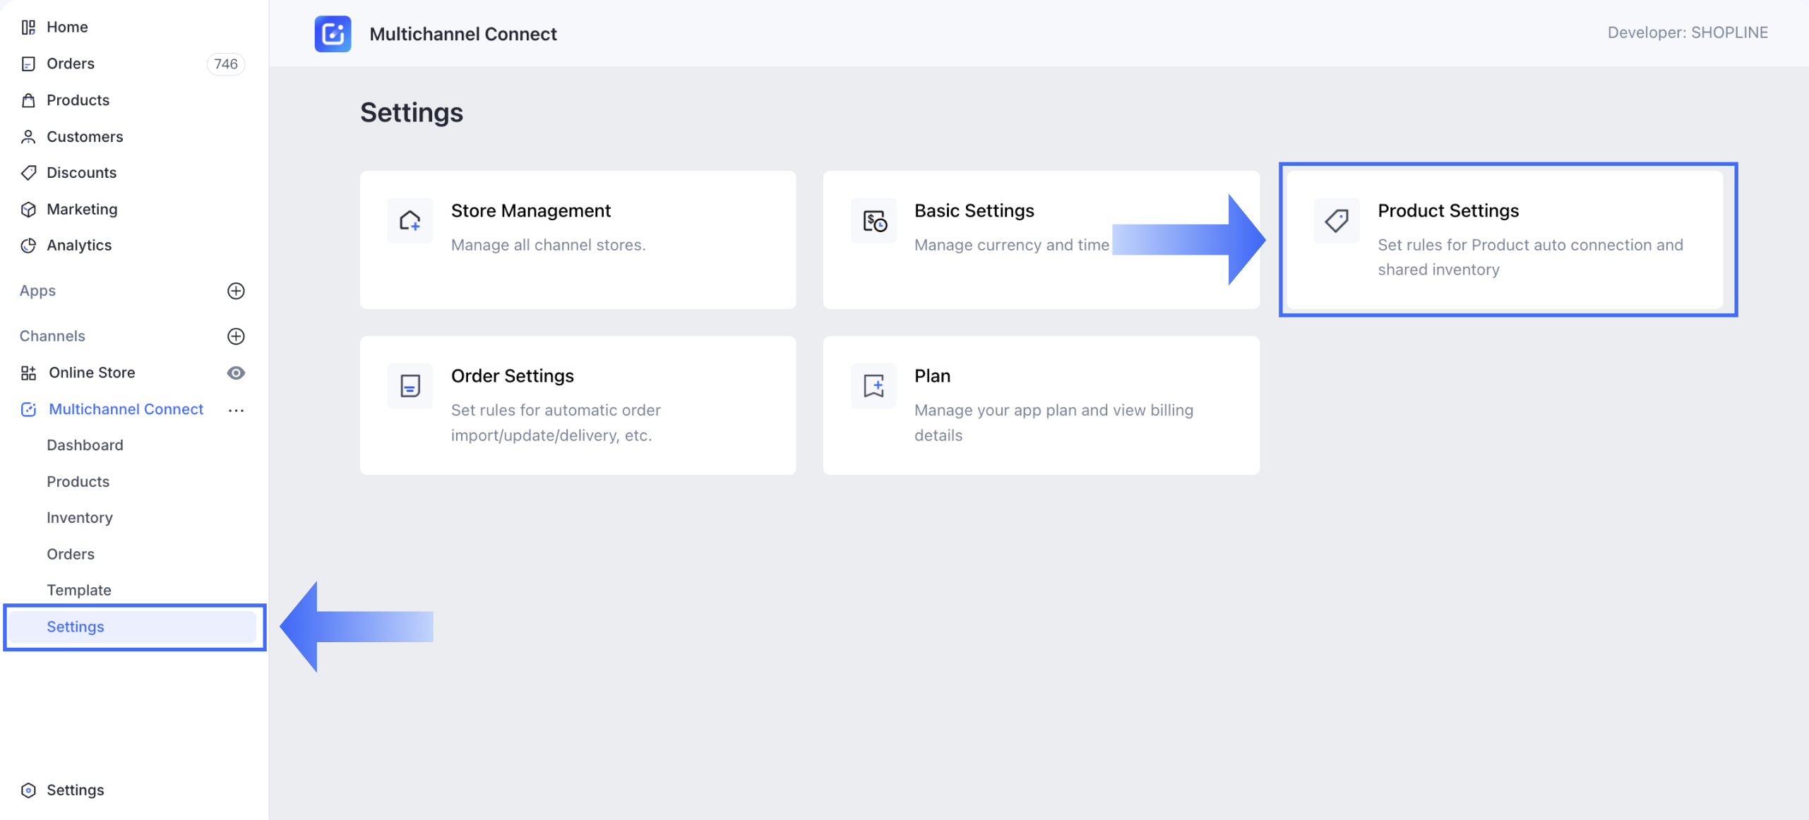Click the Discounts tag icon in the sidebar

(x=28, y=173)
